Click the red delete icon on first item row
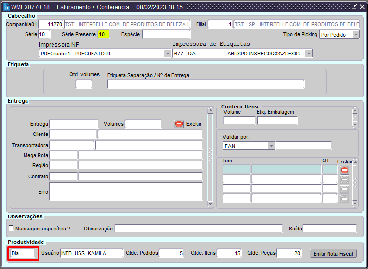Viewport: 368px width, 269px height. click(x=344, y=170)
